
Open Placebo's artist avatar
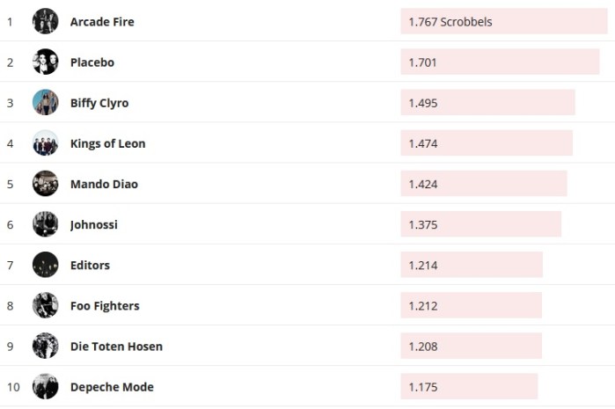[45, 62]
